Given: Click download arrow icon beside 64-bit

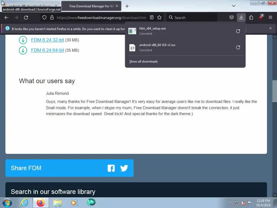Looking at the screenshot, I should [x=23, y=50].
